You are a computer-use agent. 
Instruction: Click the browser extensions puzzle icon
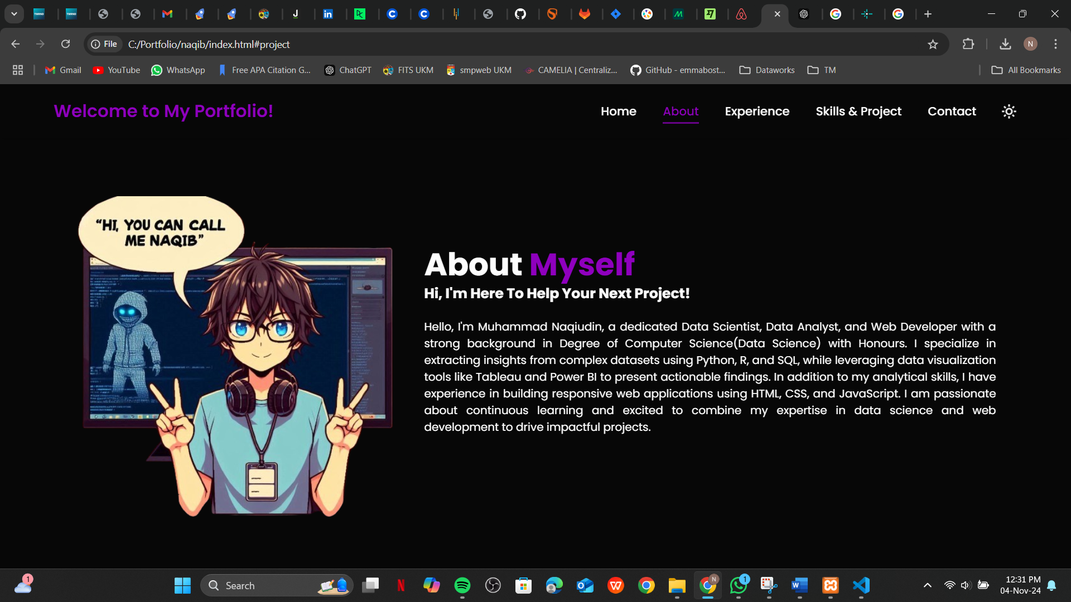[x=969, y=44]
